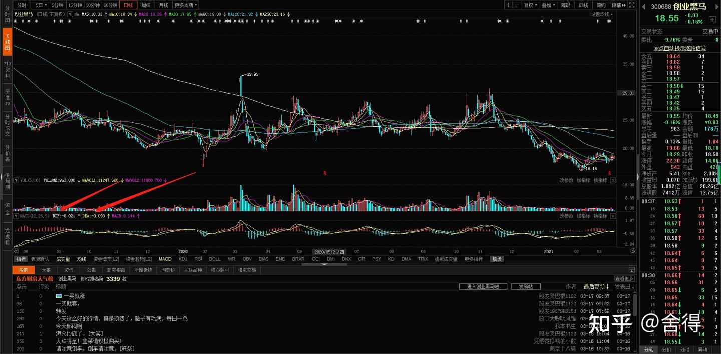Switch to 15分钟 period
721x354 pixels.
tap(75, 5)
